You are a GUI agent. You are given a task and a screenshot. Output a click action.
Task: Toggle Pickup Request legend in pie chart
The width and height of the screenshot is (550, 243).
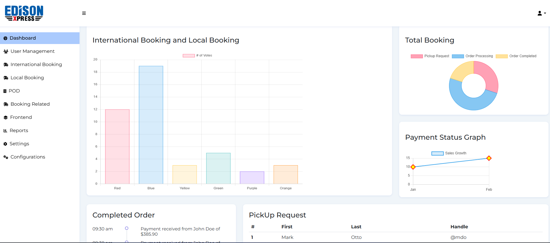(430, 56)
